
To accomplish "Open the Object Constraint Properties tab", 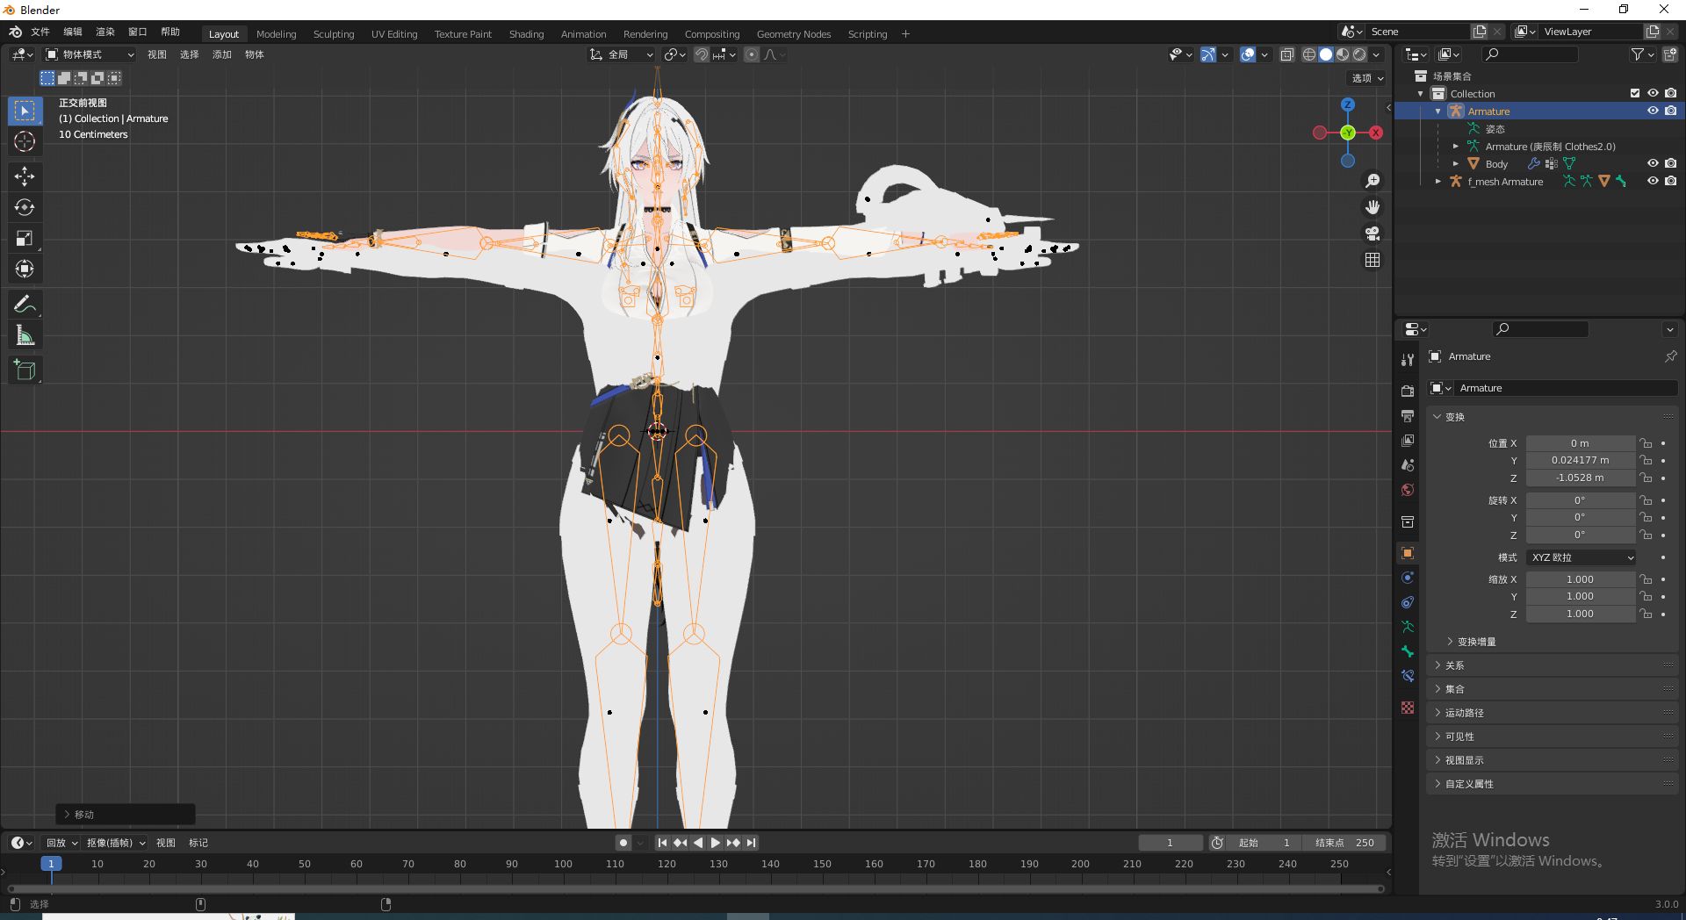I will coord(1408,602).
